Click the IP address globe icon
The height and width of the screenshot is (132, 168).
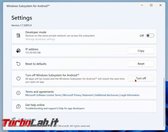pyautogui.click(x=18, y=51)
